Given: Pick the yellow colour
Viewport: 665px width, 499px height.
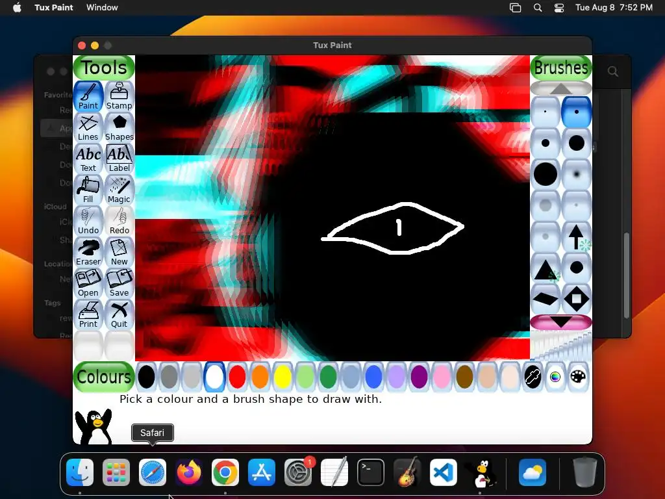Looking at the screenshot, I should point(282,377).
